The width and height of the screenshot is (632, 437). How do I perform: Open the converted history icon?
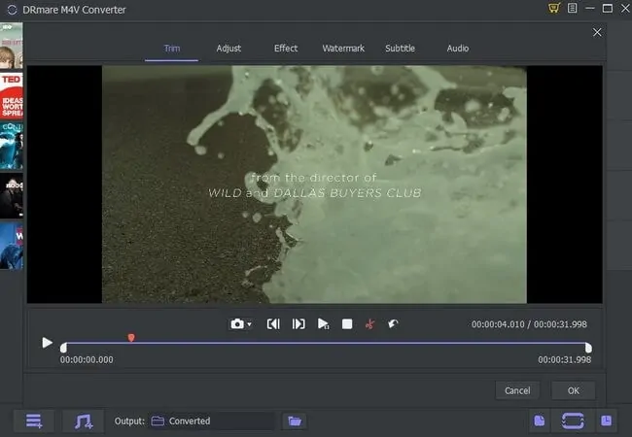(606, 420)
